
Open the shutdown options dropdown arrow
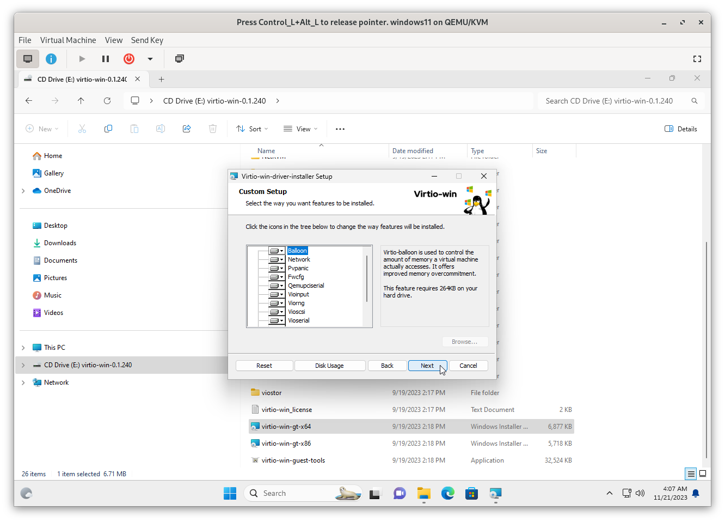pos(150,59)
